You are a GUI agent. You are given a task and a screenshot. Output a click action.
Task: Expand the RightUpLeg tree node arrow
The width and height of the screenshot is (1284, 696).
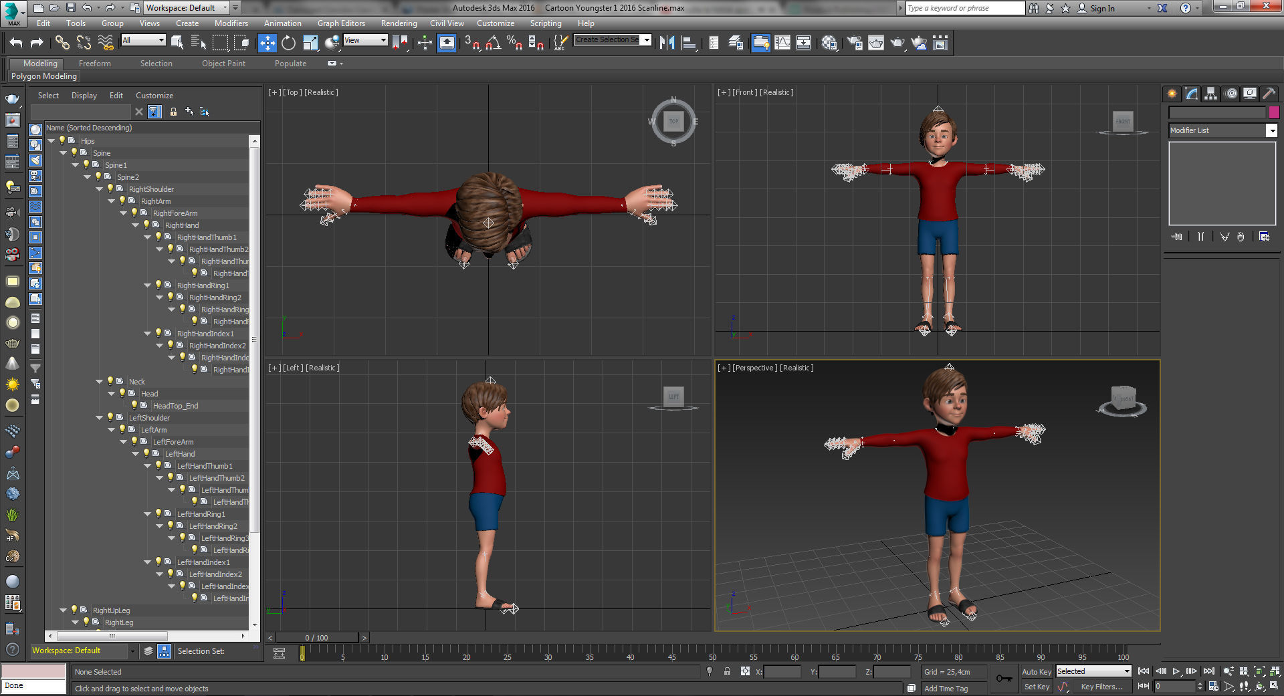[x=64, y=610]
